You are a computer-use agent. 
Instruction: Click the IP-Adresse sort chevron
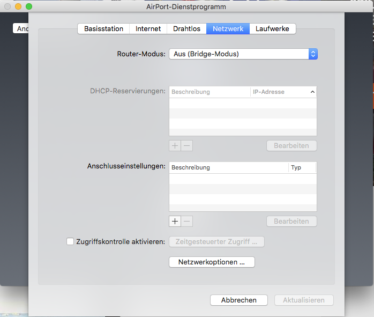[x=312, y=92]
